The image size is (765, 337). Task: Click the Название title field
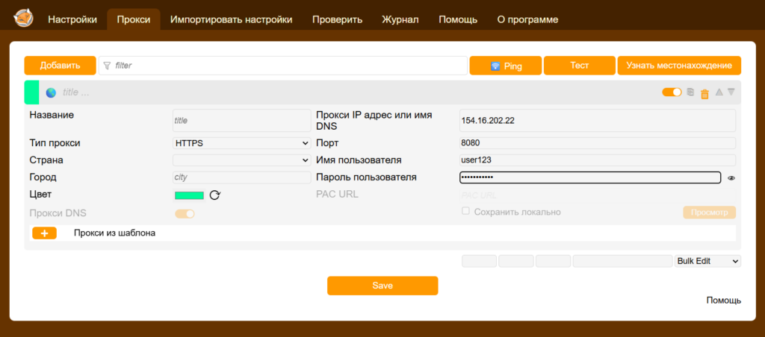coord(241,120)
